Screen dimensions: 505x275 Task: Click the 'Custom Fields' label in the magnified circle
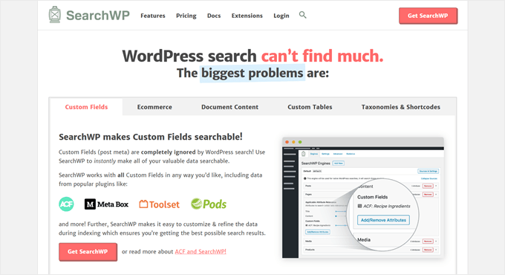[373, 197]
